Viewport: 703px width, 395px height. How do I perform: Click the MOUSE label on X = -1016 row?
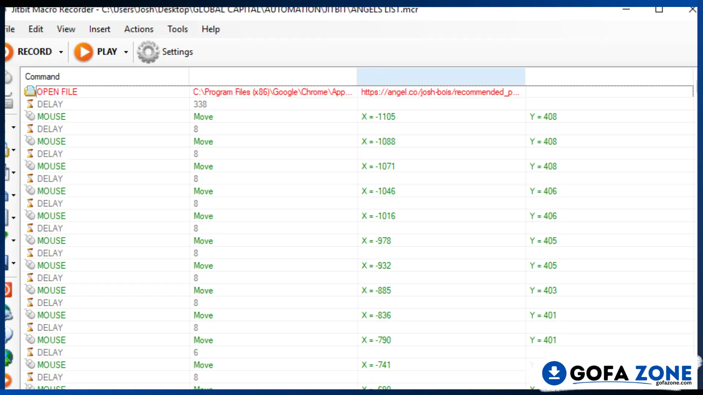tap(51, 216)
